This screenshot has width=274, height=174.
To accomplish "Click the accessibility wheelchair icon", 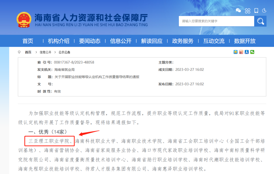I will click(x=264, y=11).
